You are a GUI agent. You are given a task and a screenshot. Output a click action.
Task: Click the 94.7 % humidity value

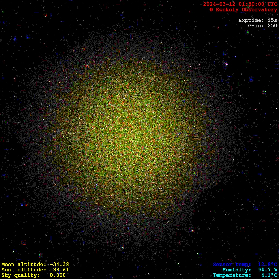pyautogui.click(x=267, y=270)
